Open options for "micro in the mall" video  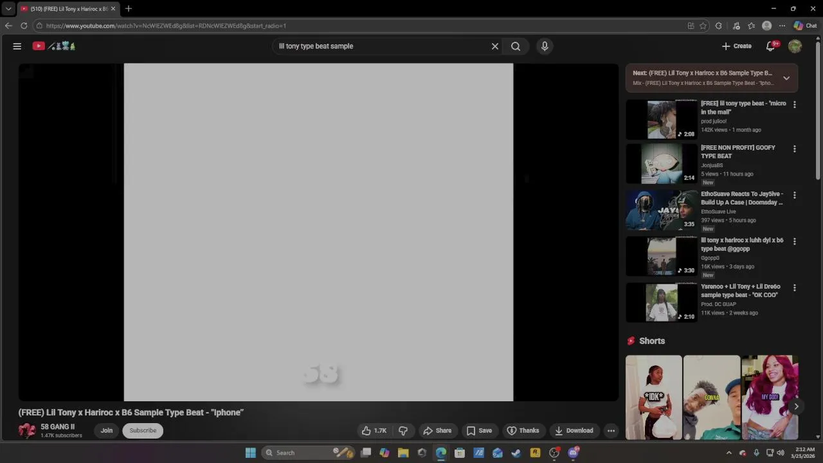tap(795, 104)
